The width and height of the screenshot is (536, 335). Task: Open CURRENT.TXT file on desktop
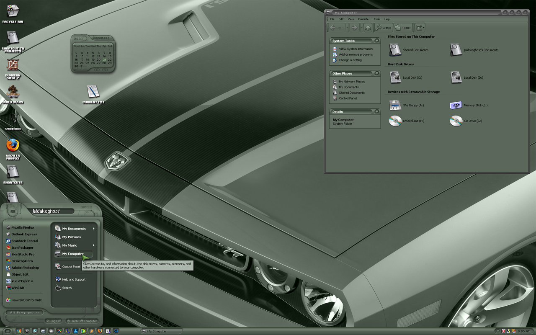(93, 94)
